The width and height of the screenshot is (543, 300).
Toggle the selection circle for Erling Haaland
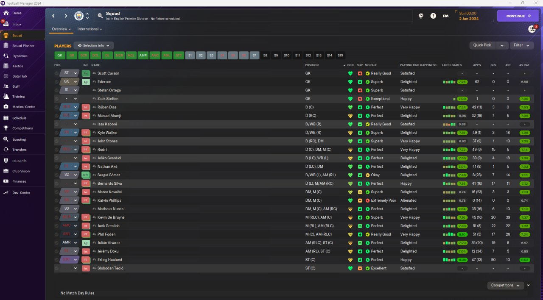57,260
